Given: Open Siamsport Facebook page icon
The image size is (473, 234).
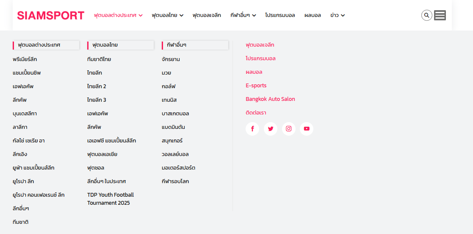Looking at the screenshot, I should tap(252, 129).
